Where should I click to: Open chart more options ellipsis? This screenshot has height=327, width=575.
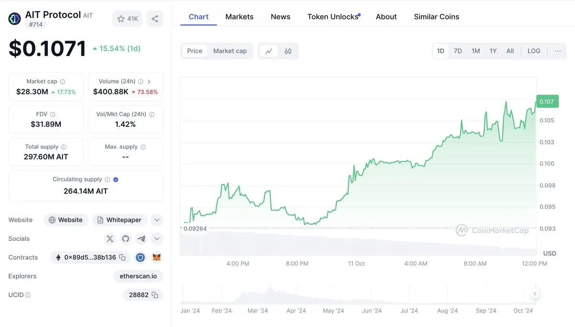tap(558, 51)
